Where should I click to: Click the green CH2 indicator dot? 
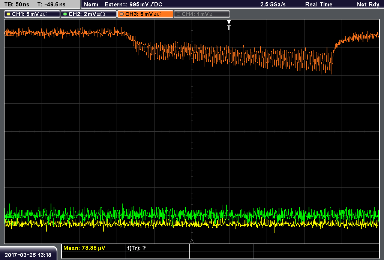point(65,14)
